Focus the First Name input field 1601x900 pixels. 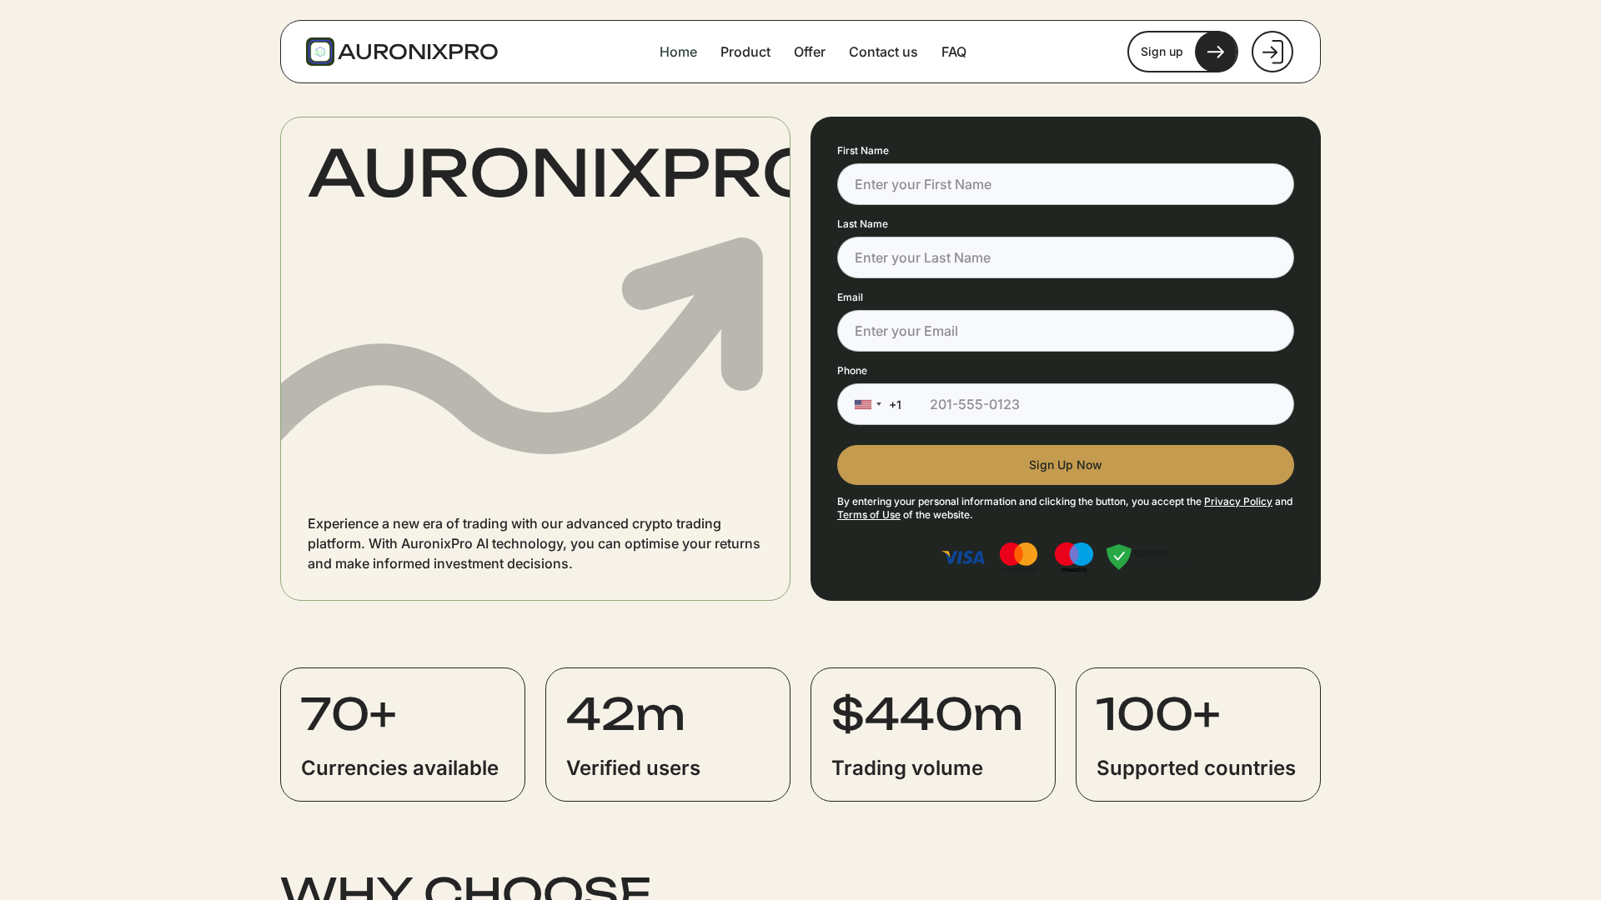coord(1066,184)
